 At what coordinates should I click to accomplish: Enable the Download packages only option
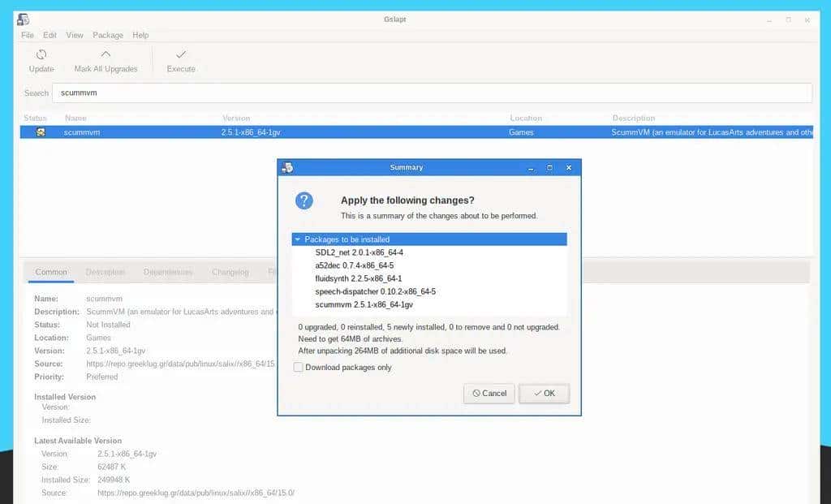tap(299, 368)
